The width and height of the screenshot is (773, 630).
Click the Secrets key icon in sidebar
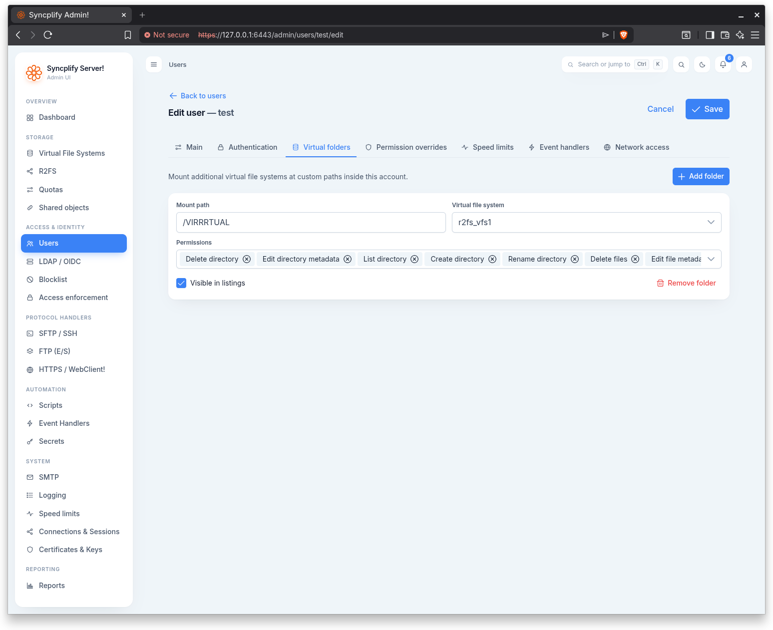30,442
